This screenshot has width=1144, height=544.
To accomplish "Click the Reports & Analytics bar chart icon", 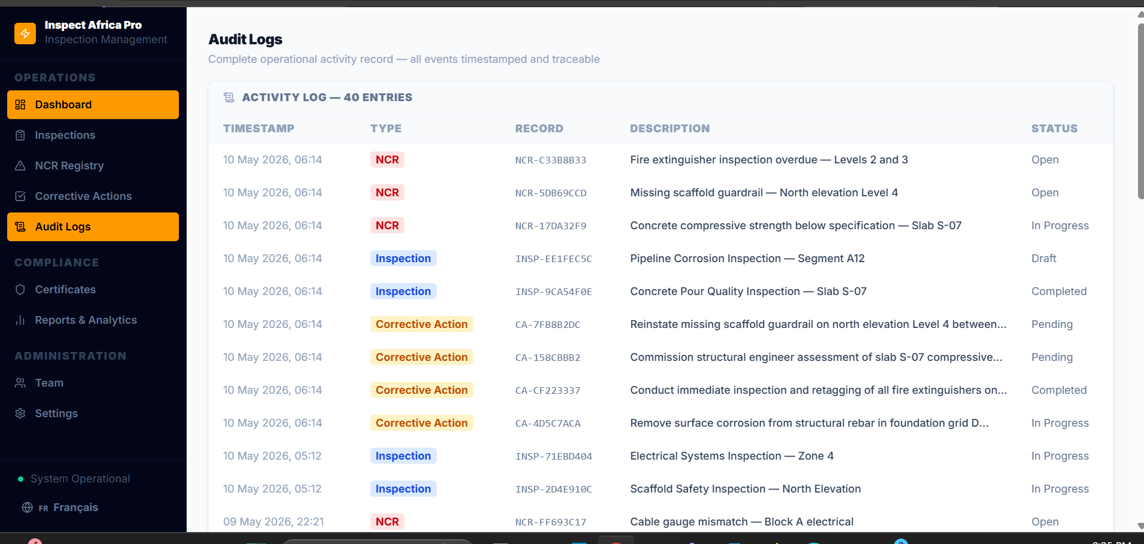I will [x=20, y=320].
